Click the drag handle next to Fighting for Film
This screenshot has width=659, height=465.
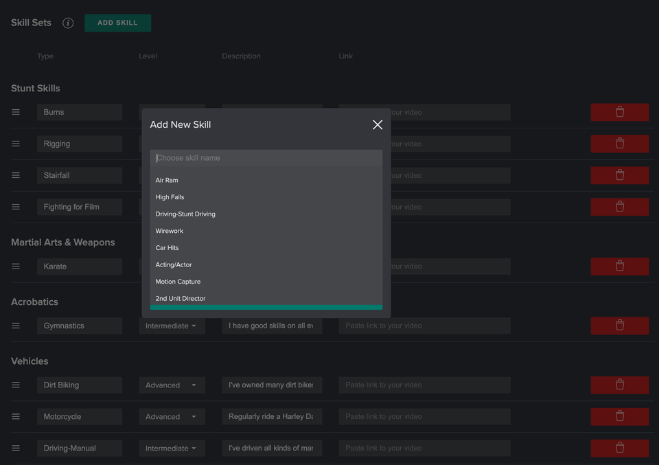click(x=16, y=207)
